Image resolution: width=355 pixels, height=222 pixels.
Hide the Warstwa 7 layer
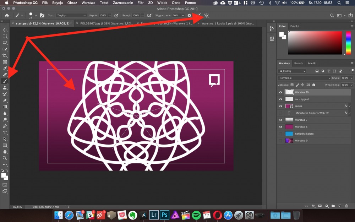pos(280,120)
